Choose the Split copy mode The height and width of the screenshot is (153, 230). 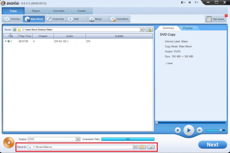(76, 19)
